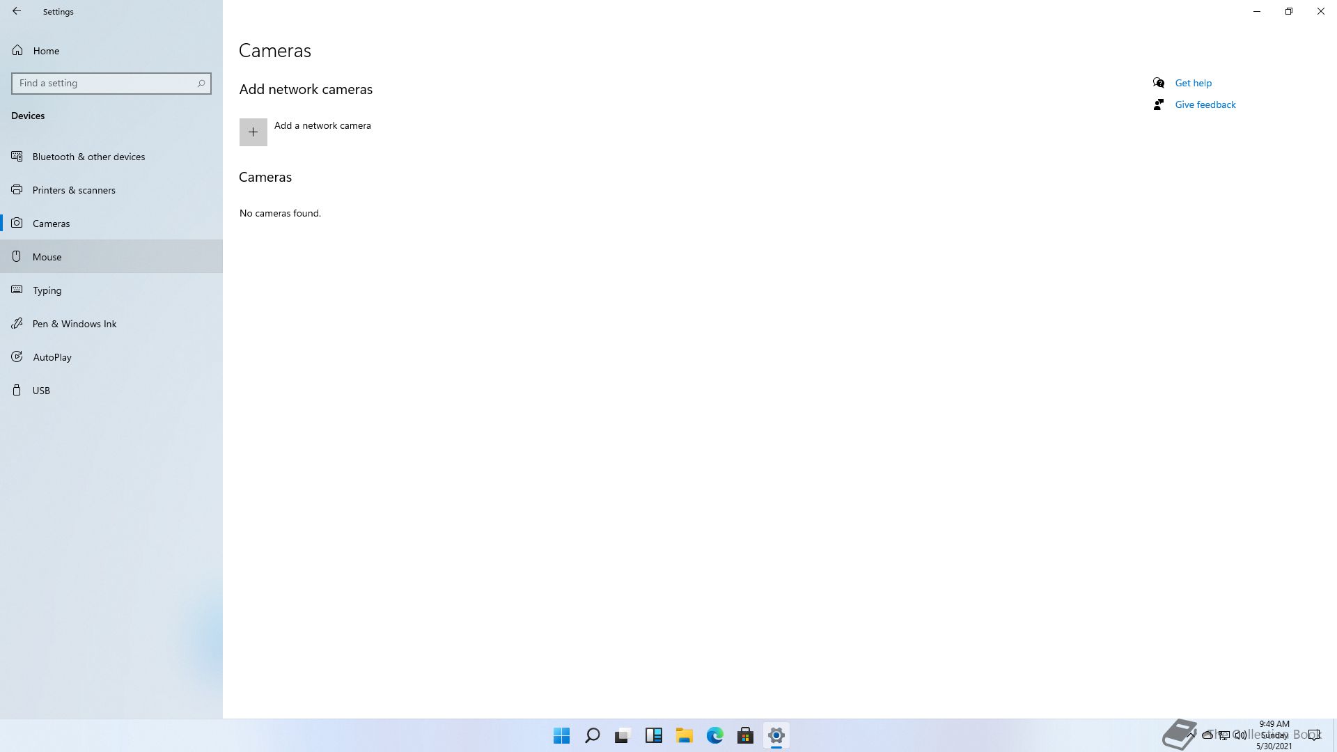1337x752 pixels.
Task: Expand the hidden system tray icons chevron
Action: click(1191, 735)
